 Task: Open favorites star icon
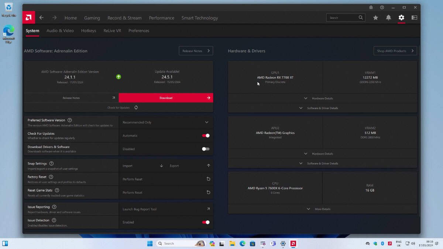[375, 17]
